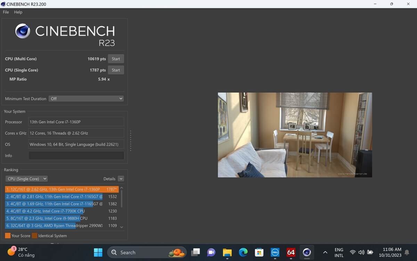Click the Your Score orange swatch
The width and height of the screenshot is (417, 261).
pos(8,236)
